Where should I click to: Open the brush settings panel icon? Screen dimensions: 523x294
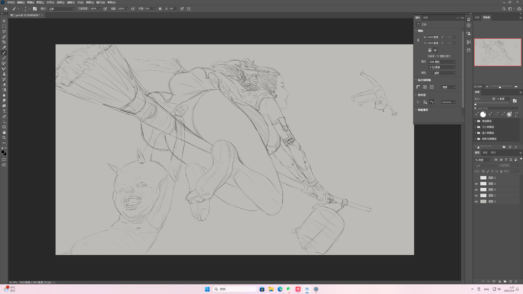tap(35, 9)
